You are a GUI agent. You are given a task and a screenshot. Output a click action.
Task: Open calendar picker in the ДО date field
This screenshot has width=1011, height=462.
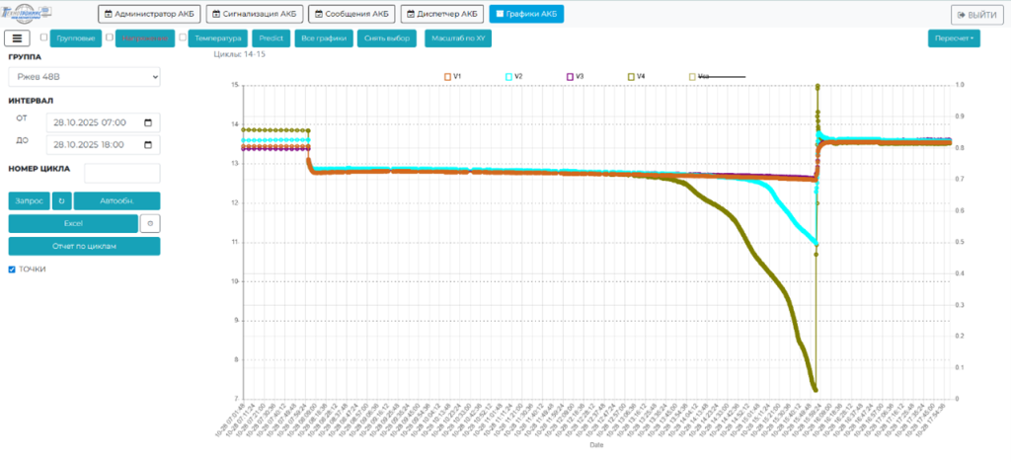148,145
